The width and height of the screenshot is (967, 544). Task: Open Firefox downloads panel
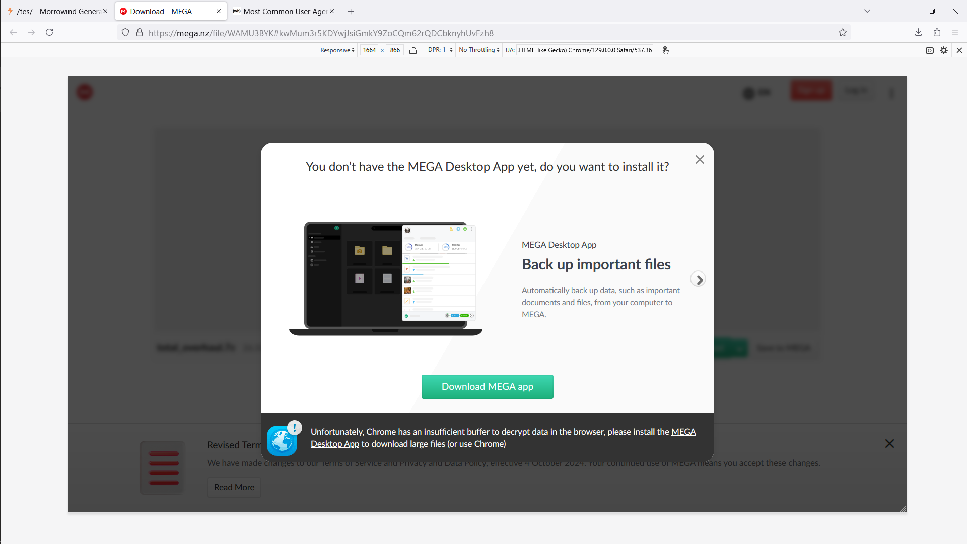point(918,32)
